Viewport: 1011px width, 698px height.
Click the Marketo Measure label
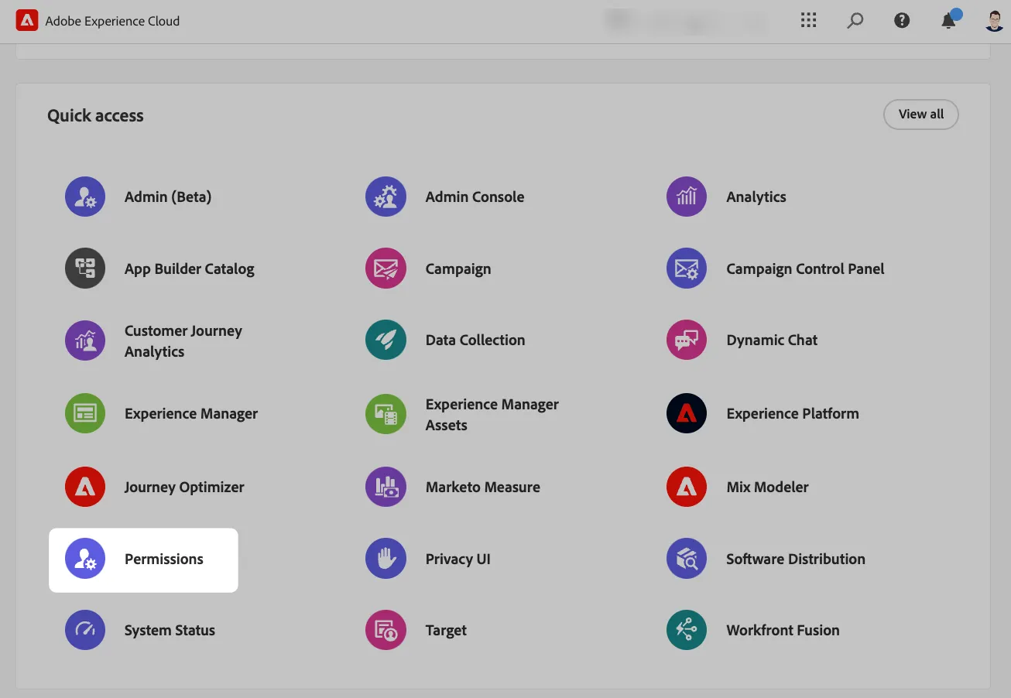click(x=483, y=488)
